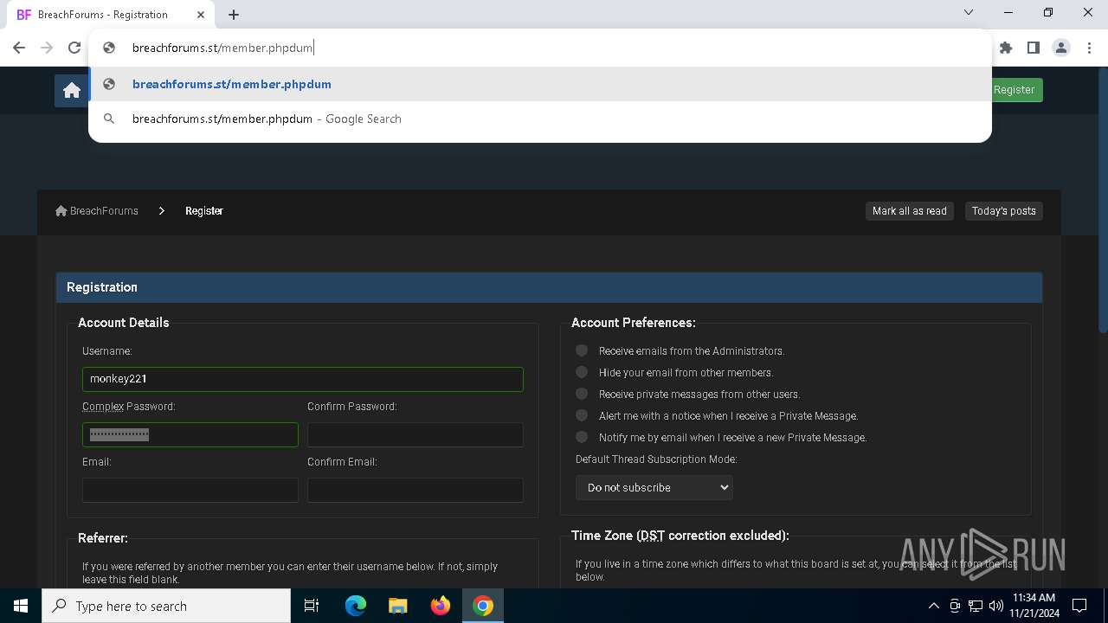Enable Hide your email from other members
Viewport: 1108px width, 623px height.
pos(582,372)
